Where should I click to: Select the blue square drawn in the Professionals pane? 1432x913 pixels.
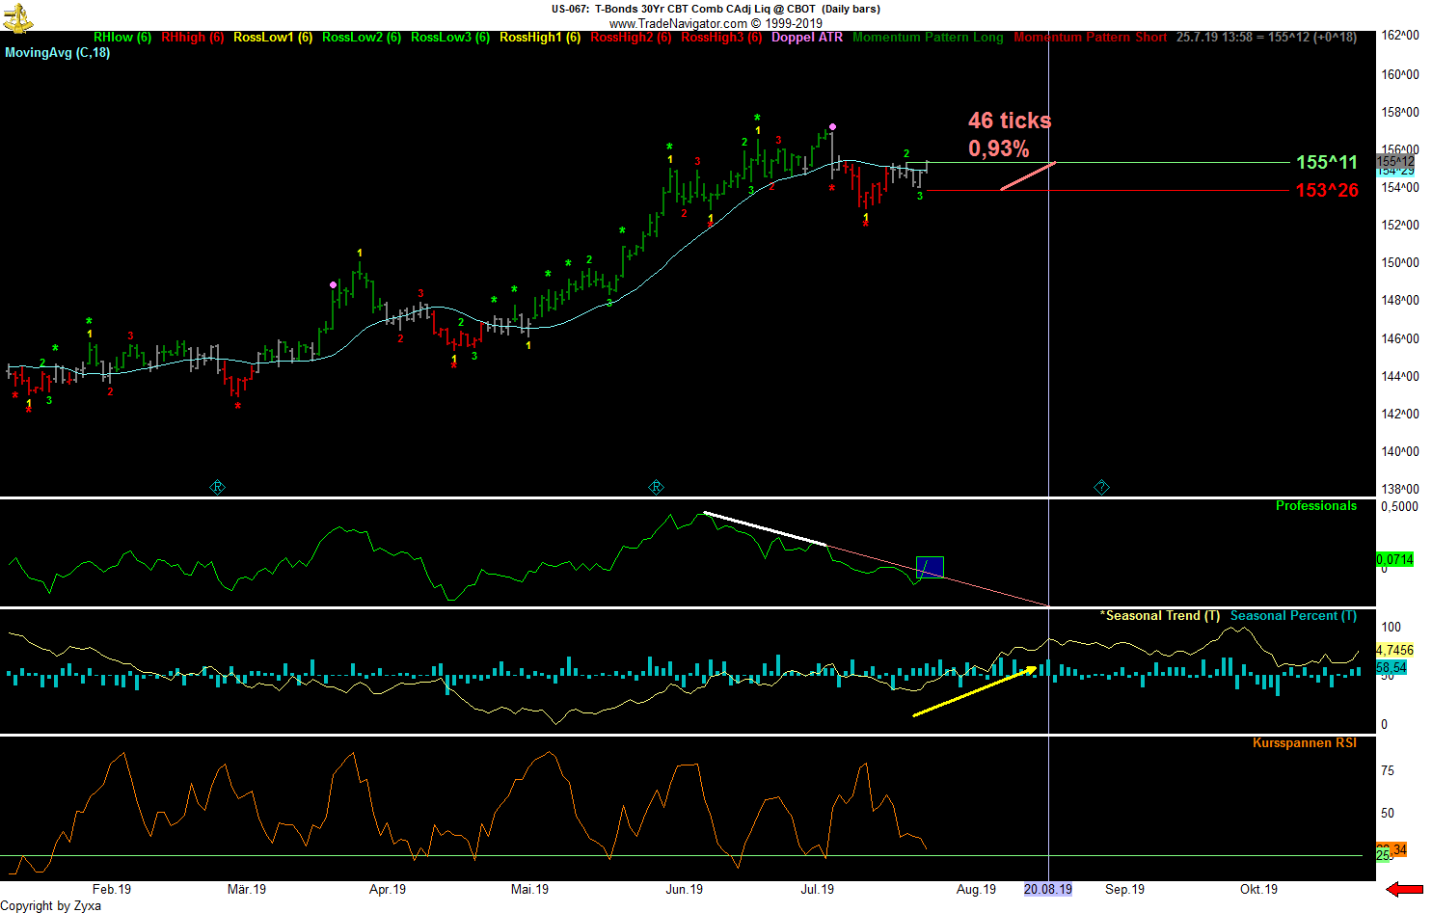930,568
